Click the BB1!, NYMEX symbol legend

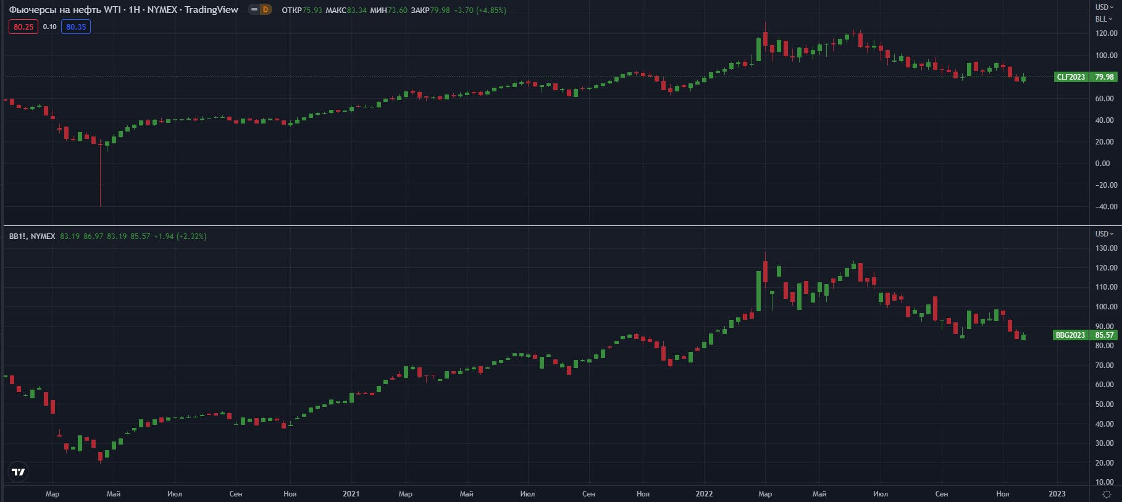[x=32, y=236]
